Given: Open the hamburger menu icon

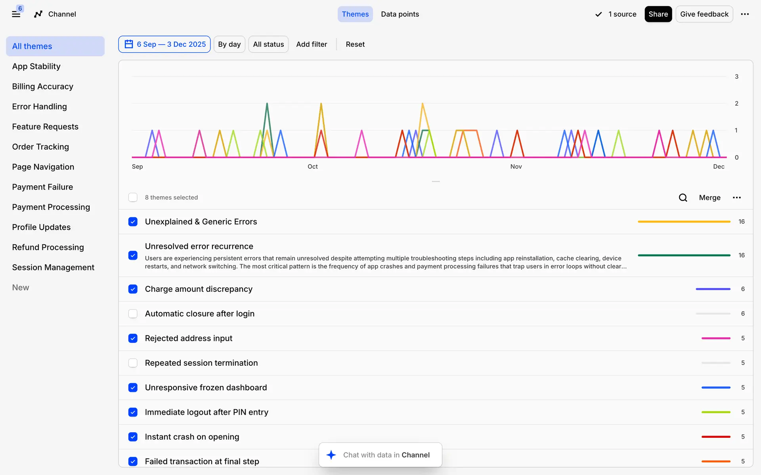Looking at the screenshot, I should click(16, 14).
